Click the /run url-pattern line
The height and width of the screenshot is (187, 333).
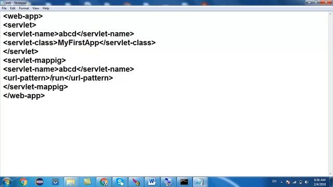pos(58,78)
